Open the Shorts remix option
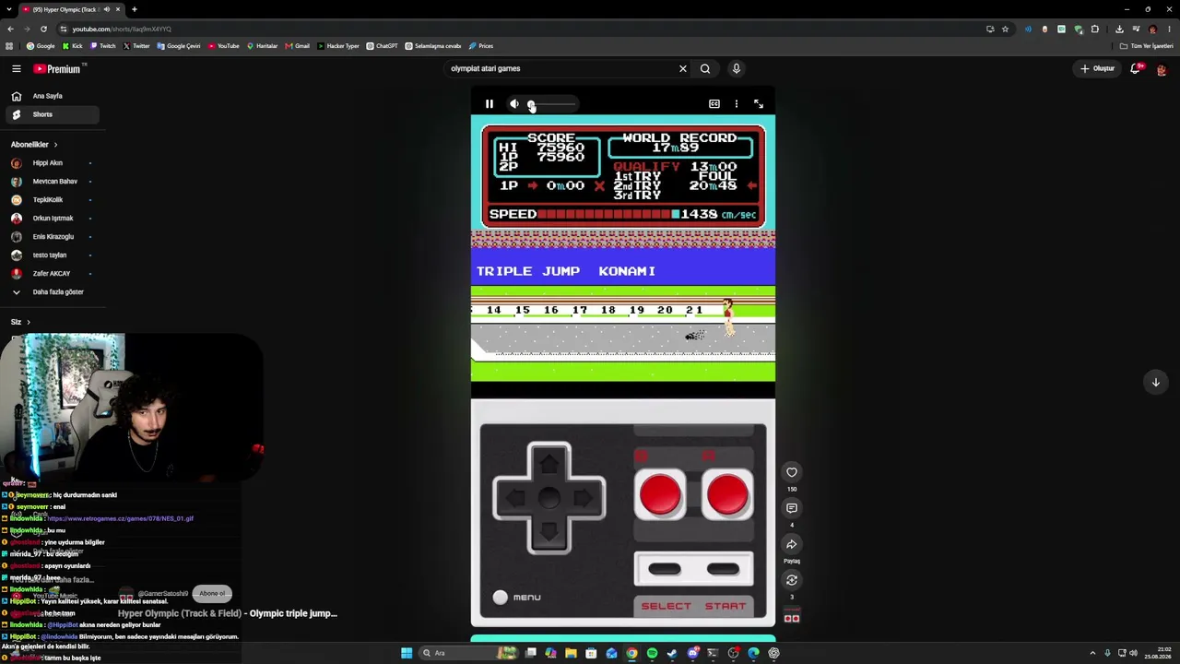Viewport: 1180px width, 664px height. pos(792,580)
